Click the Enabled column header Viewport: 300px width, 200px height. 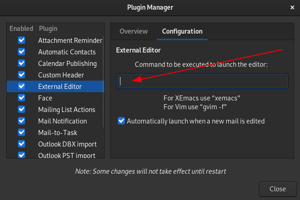point(21,28)
